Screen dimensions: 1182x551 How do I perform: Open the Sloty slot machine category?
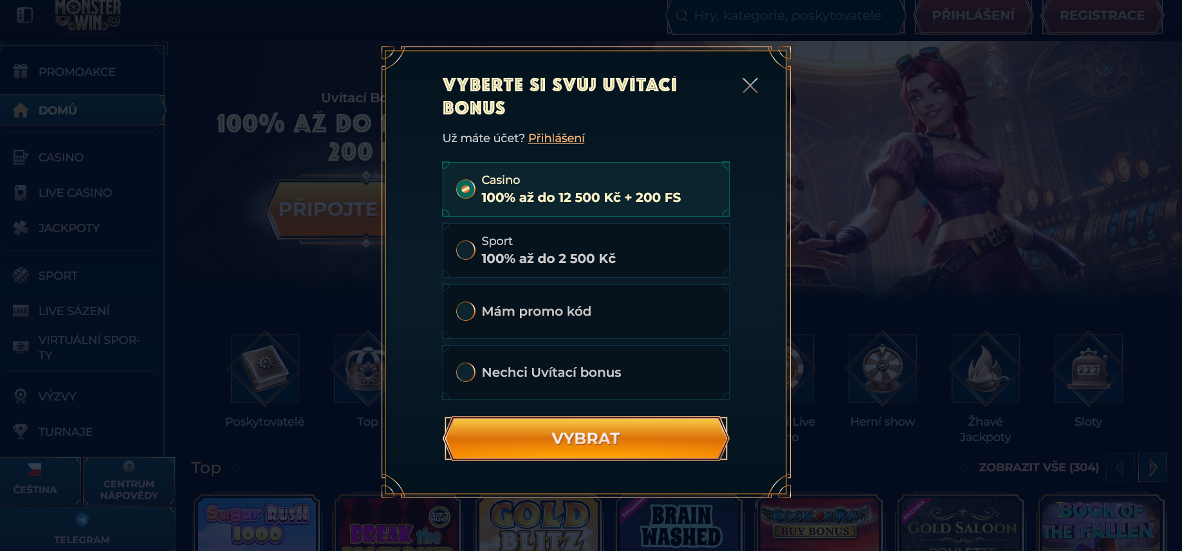tap(1088, 368)
